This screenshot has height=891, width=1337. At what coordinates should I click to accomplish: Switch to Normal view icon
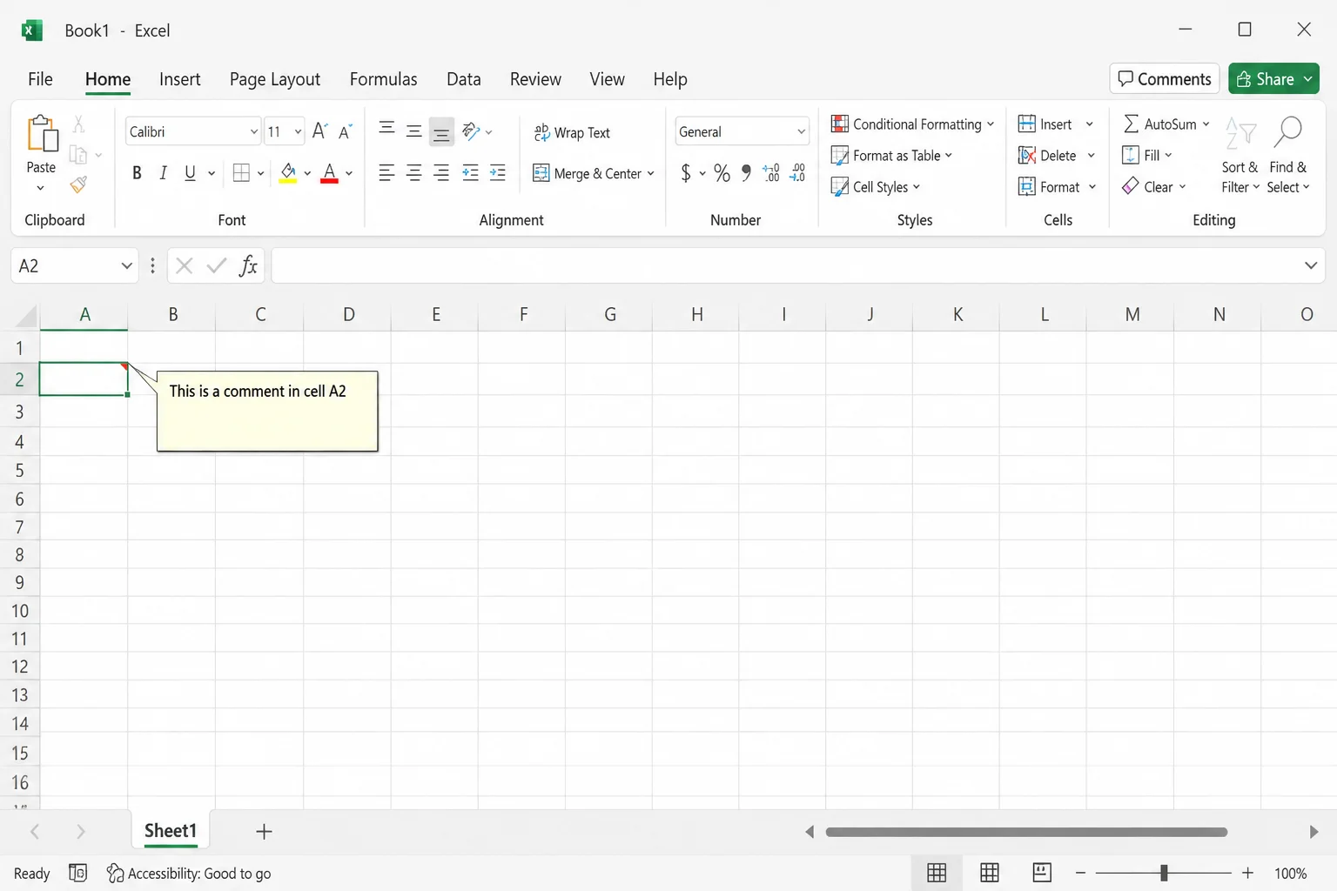[x=937, y=873]
